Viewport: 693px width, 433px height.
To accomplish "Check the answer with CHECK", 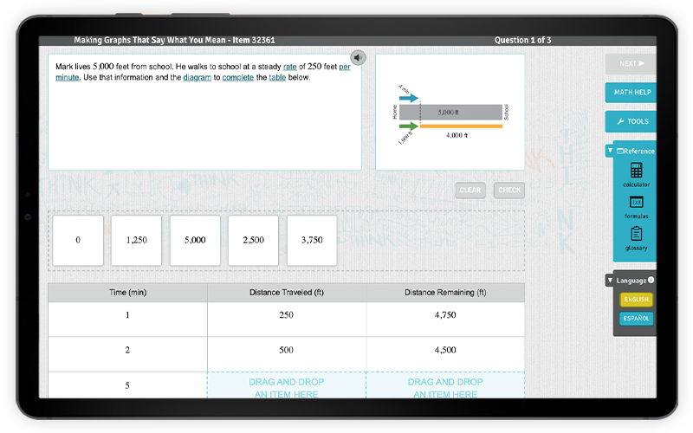I will pos(509,190).
